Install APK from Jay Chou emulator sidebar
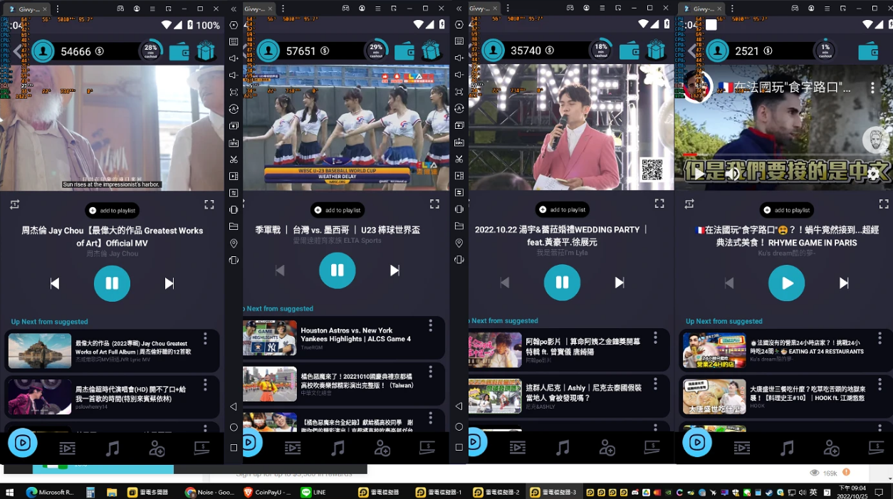This screenshot has width=893, height=499. (234, 142)
